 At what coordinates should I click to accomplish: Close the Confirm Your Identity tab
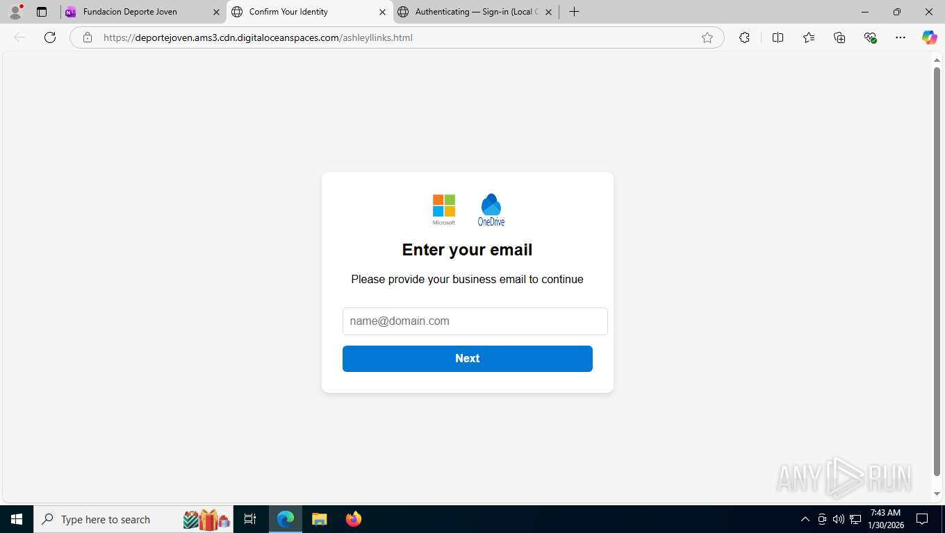(x=382, y=12)
